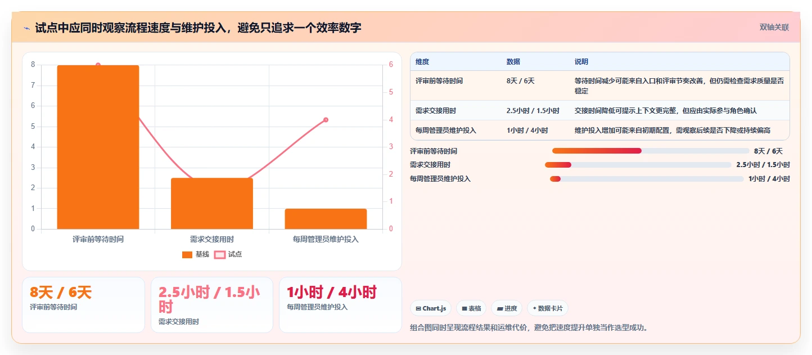Toggle the 试点 legend entry in the chart
This screenshot has width=812, height=355.
(228, 254)
